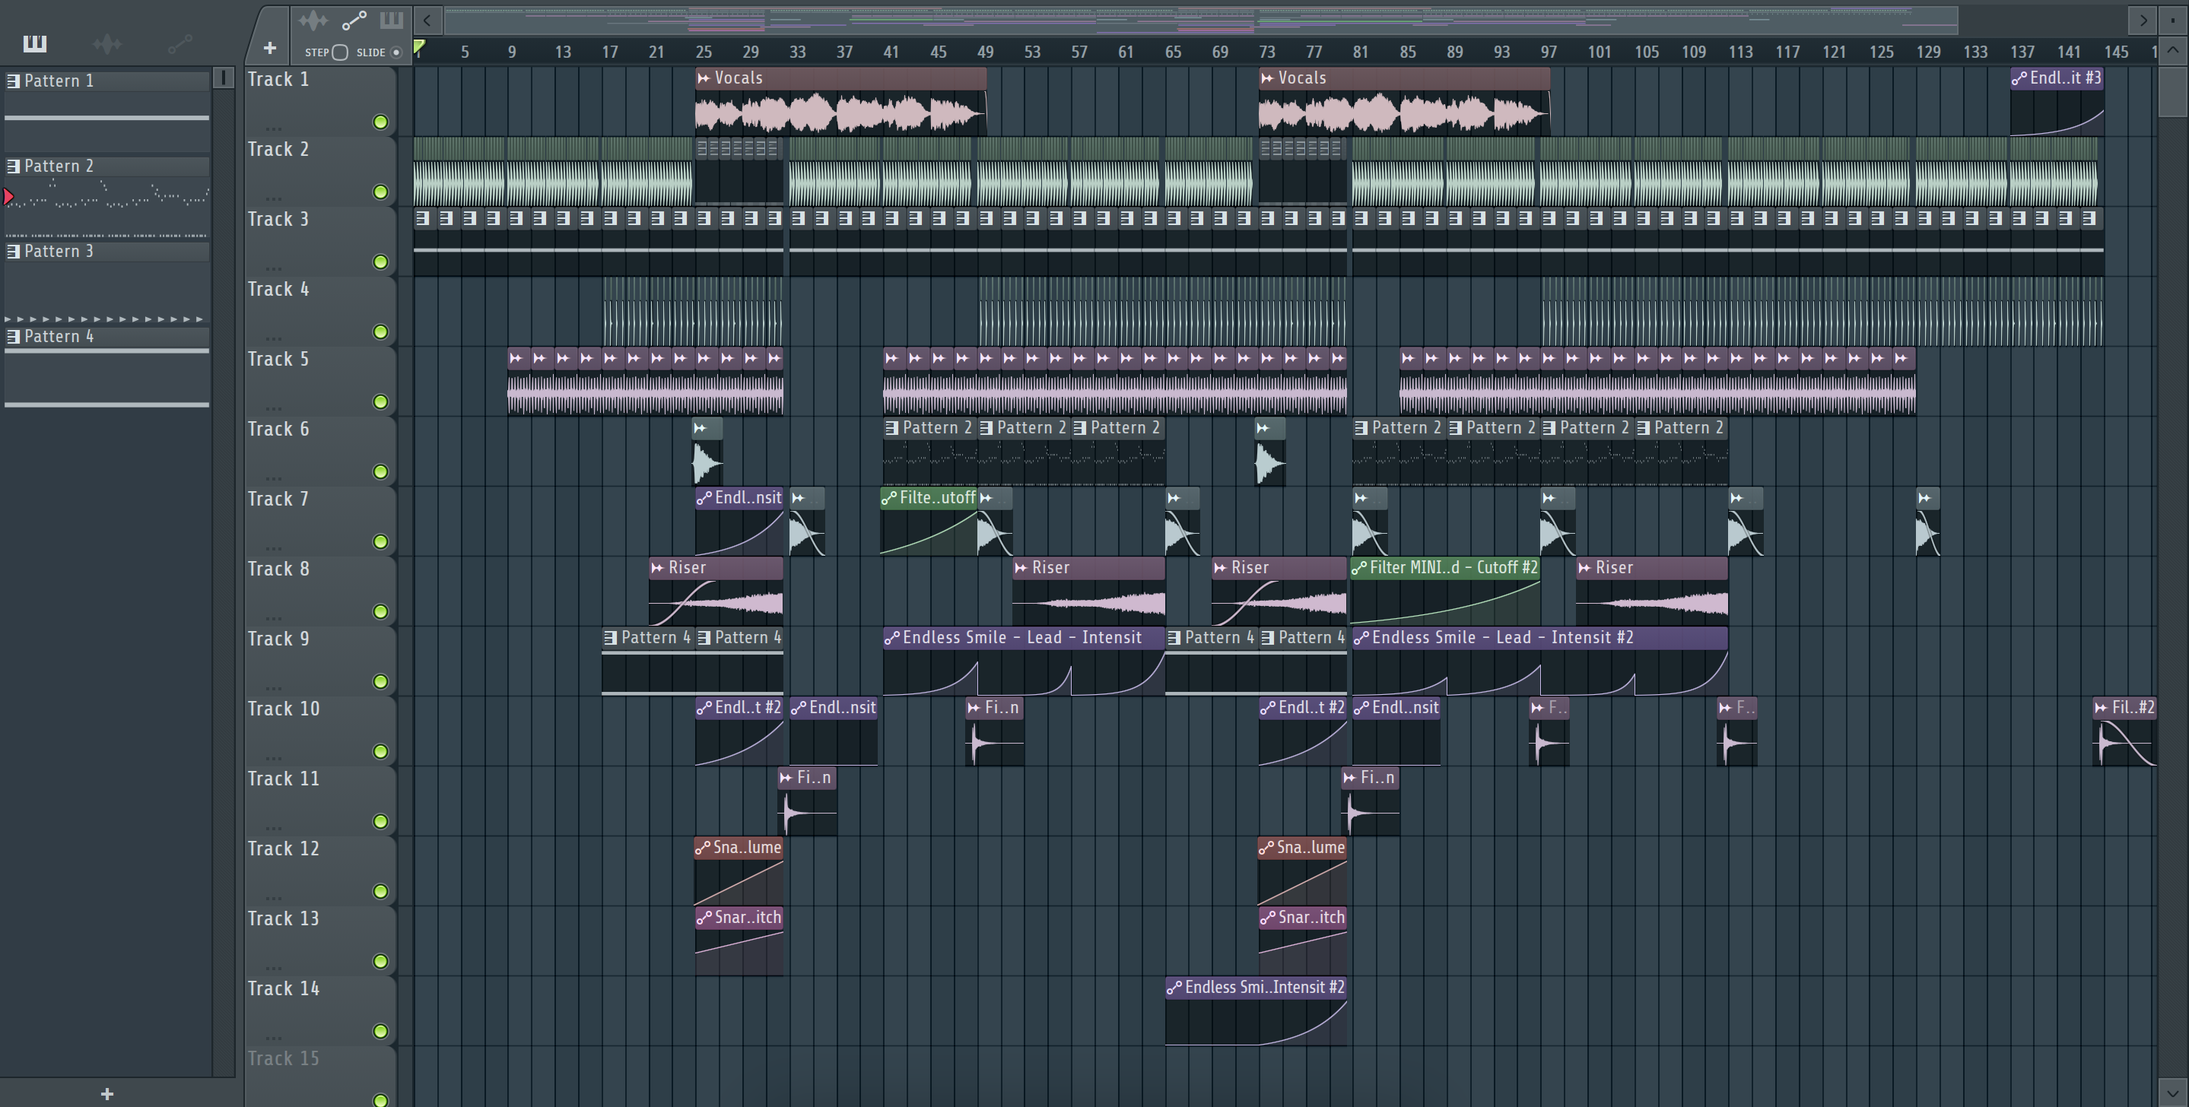Click the vertical scrollbar up arrow
Image resolution: width=2189 pixels, height=1107 pixels.
pyautogui.click(x=2173, y=50)
